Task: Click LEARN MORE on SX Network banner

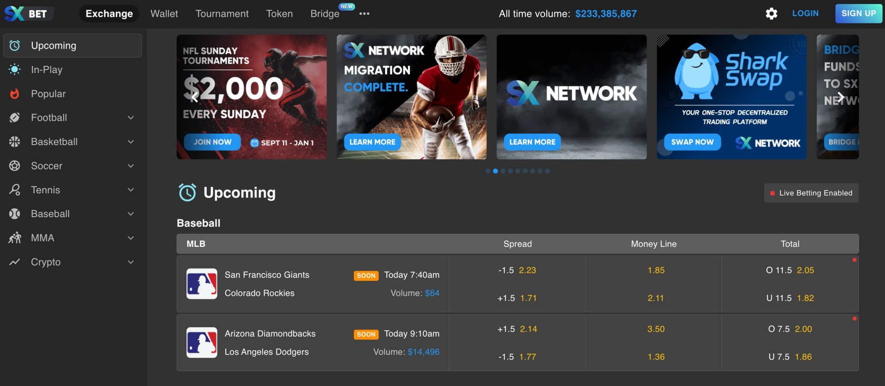Action: coord(532,142)
